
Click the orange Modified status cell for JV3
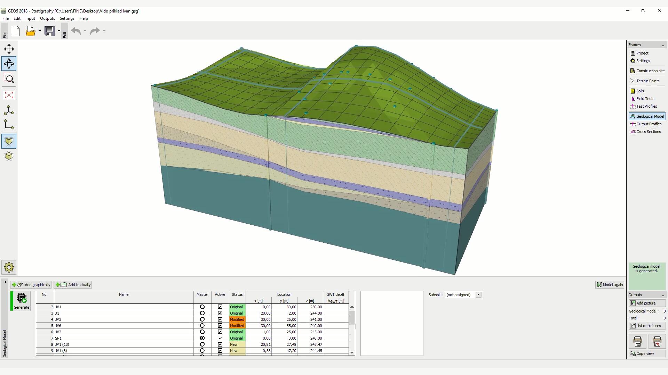(237, 319)
